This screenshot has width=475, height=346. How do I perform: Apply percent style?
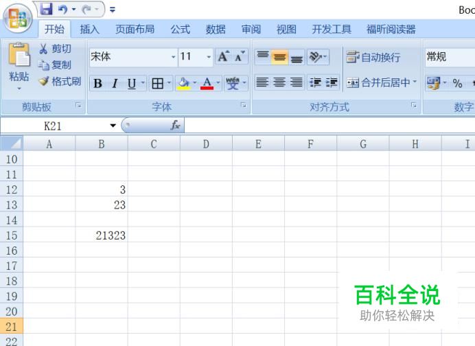457,83
